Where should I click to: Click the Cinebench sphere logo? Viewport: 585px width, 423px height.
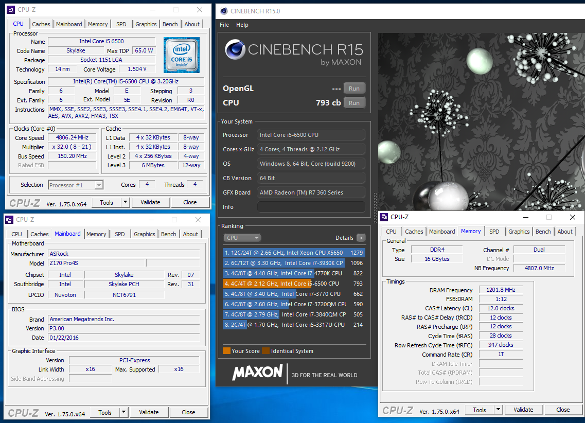click(235, 49)
